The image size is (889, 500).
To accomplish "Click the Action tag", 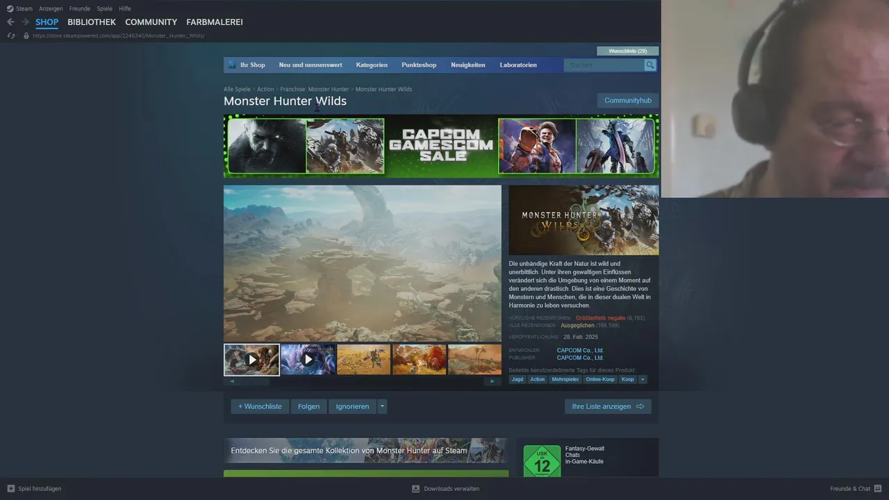I will tap(538, 379).
